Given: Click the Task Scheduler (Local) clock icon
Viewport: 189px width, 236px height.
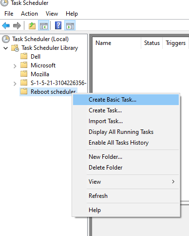Looking at the screenshot, I should [x=6, y=39].
